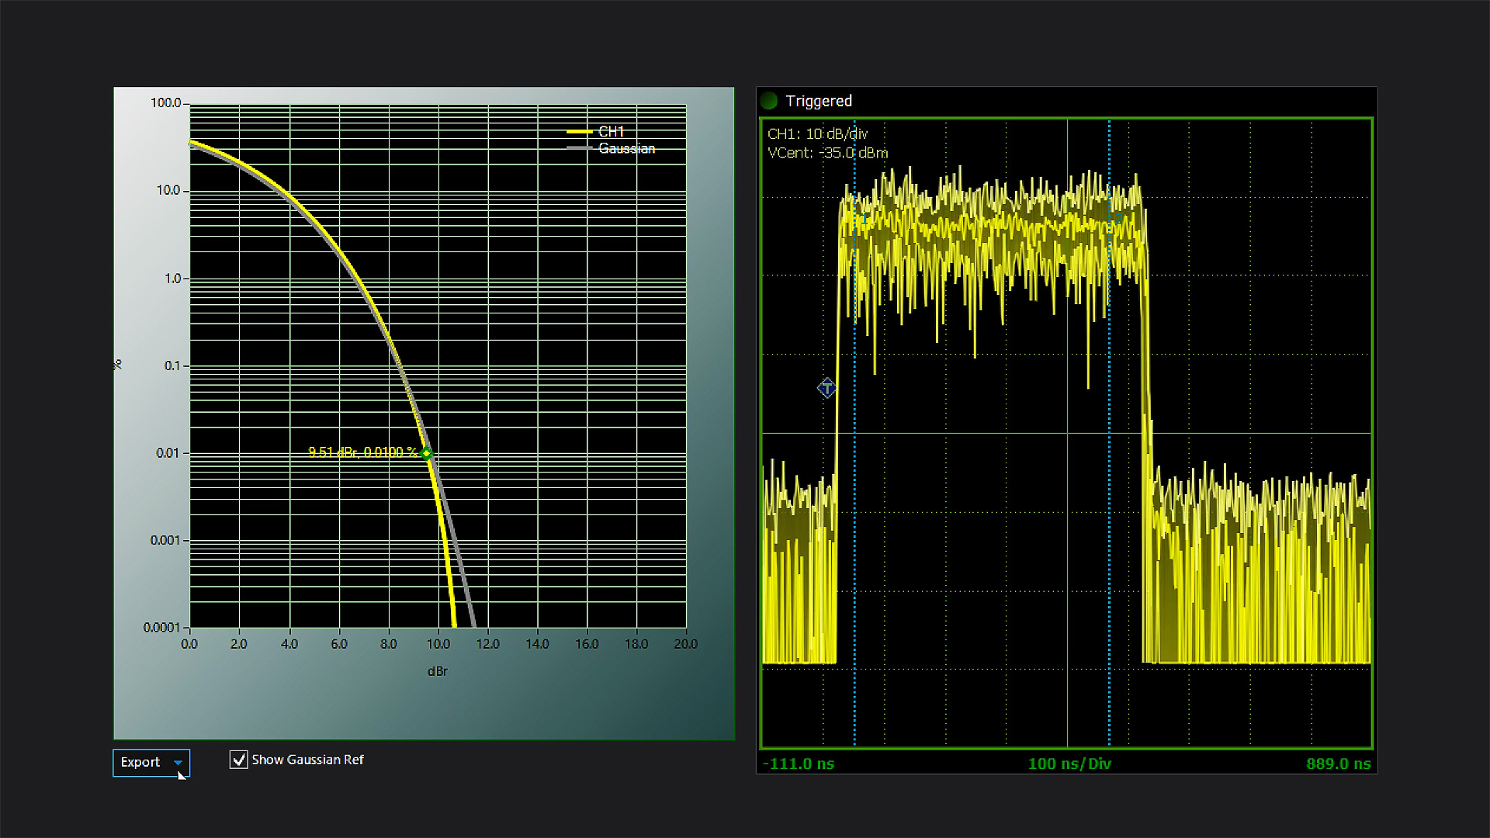Image resolution: width=1490 pixels, height=838 pixels.
Task: Click the 9.51 dBr marker readout
Action: (362, 452)
